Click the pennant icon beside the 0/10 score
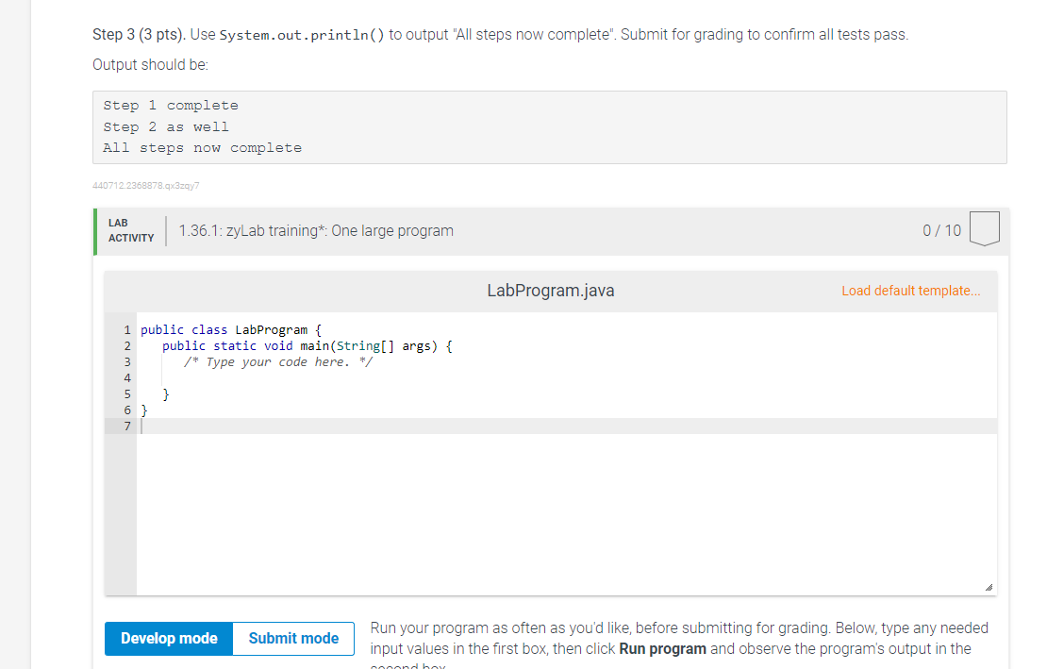 984,229
